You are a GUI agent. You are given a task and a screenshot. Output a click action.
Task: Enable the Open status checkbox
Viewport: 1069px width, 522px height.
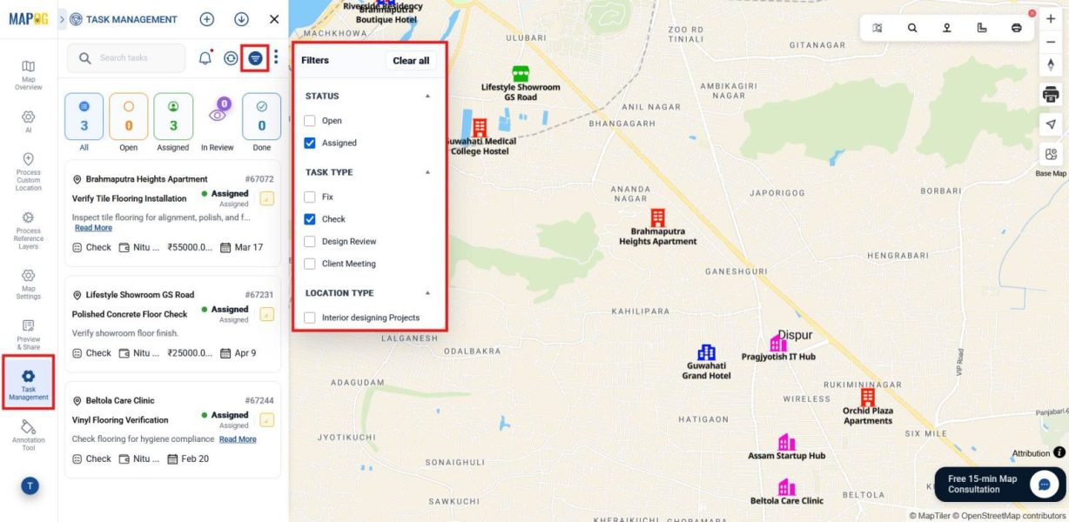[309, 121]
